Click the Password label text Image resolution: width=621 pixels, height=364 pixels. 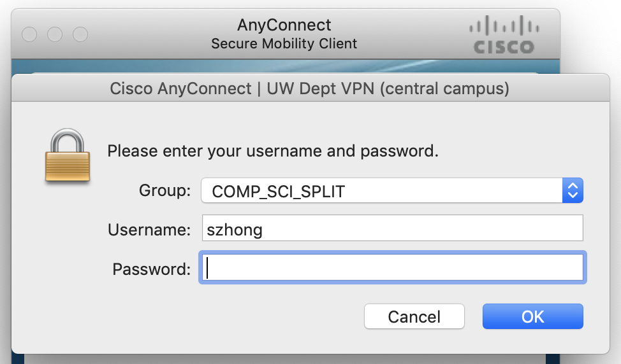click(152, 269)
